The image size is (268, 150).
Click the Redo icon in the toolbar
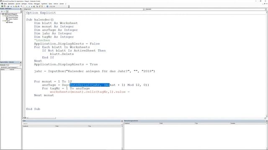(24, 6)
